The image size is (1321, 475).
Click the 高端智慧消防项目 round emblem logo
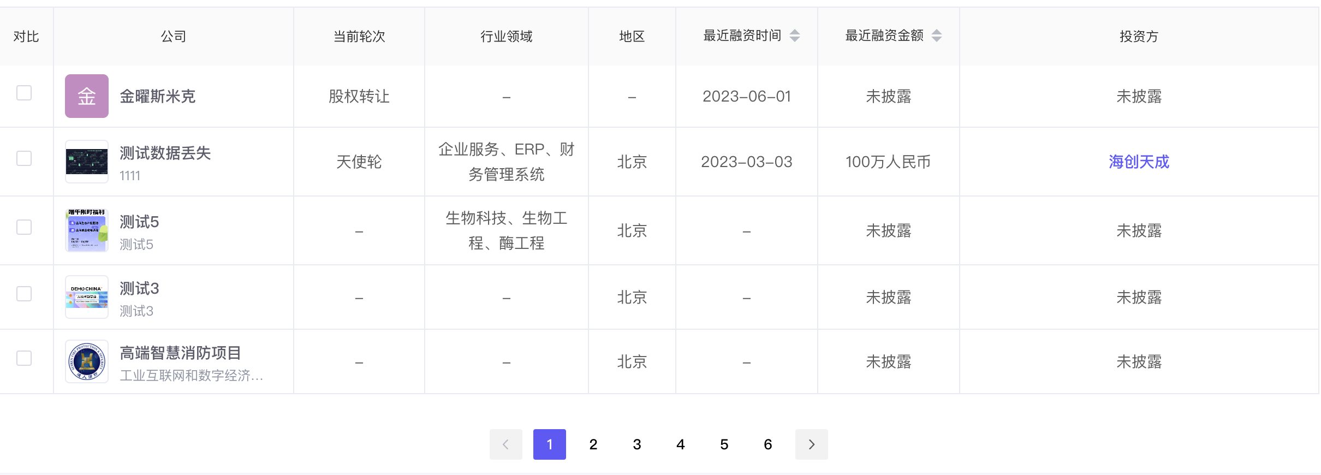[86, 361]
